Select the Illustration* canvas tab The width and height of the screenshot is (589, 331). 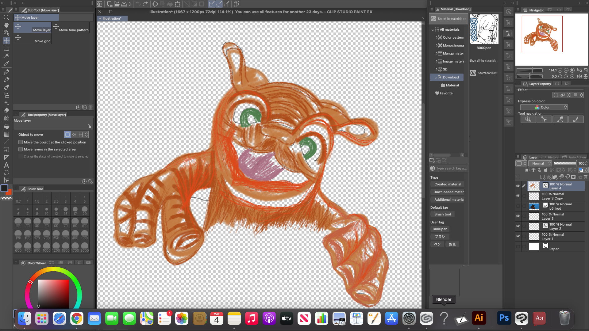click(112, 18)
